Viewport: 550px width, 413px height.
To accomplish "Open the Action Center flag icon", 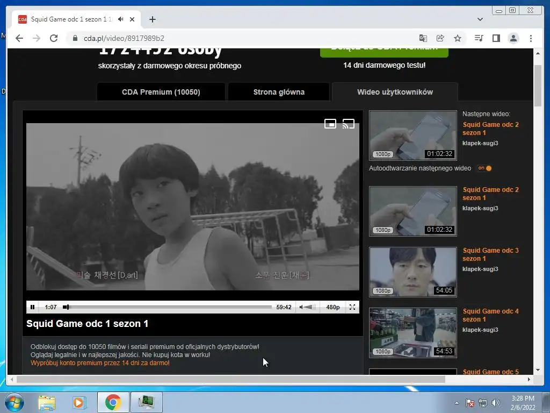I will point(470,403).
